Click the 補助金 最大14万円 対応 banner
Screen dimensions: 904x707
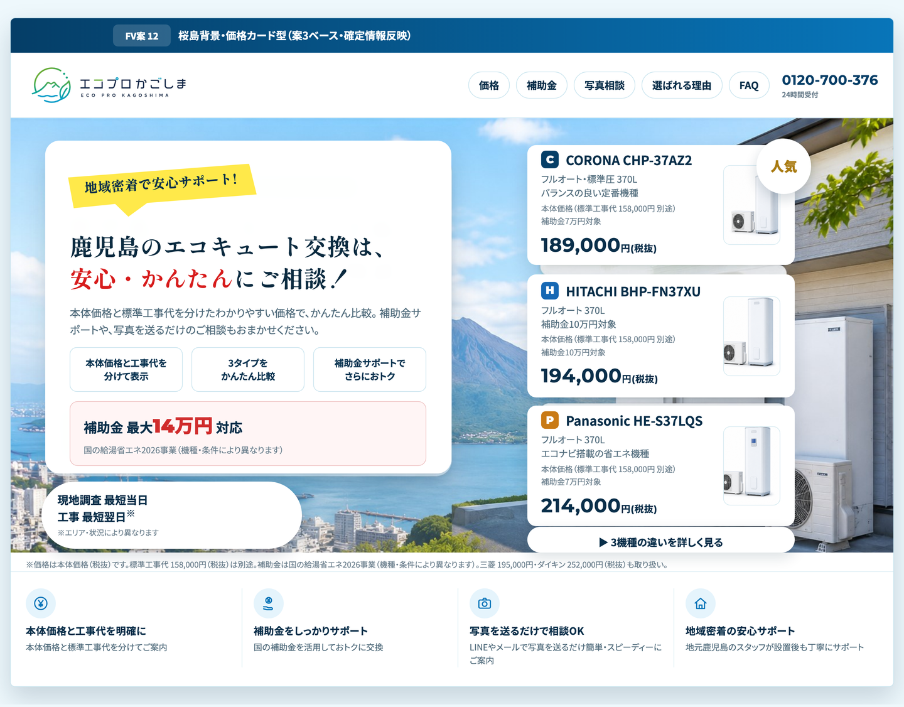pyautogui.click(x=248, y=434)
